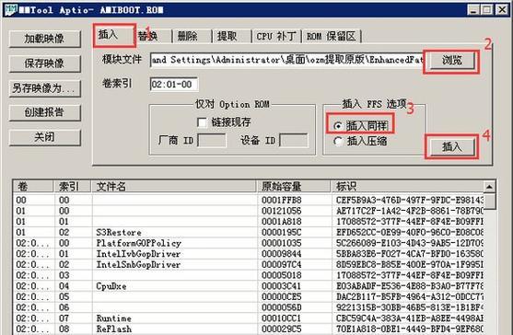
Task: Open the ROM 保留区 tab
Action: [x=331, y=36]
